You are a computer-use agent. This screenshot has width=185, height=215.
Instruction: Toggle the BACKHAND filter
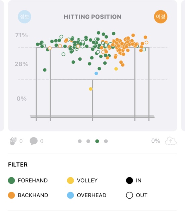[x=28, y=195]
